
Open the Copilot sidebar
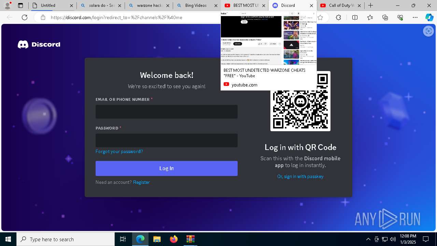click(429, 17)
